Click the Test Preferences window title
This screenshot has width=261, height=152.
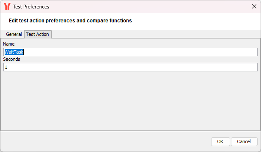(x=31, y=7)
